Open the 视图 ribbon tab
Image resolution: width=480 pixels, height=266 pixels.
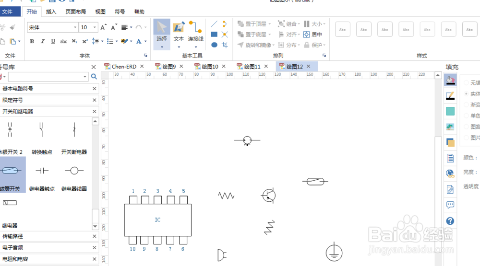pyautogui.click(x=100, y=12)
